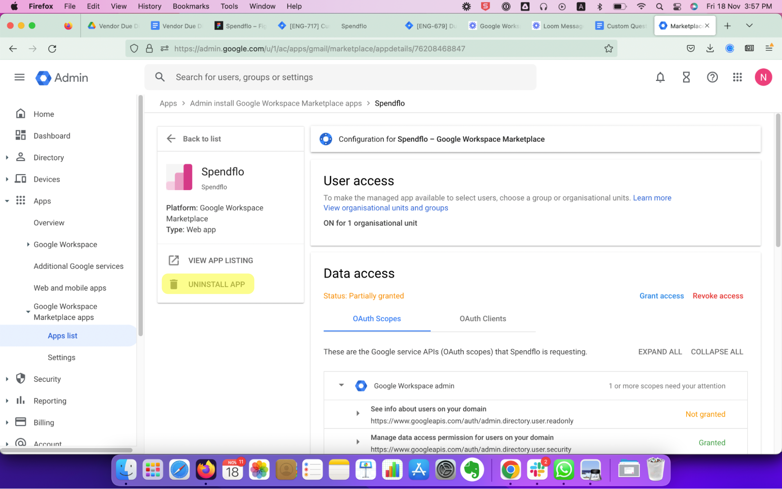
Task: Expand 'Manage data access permission' scope
Action: click(x=358, y=442)
